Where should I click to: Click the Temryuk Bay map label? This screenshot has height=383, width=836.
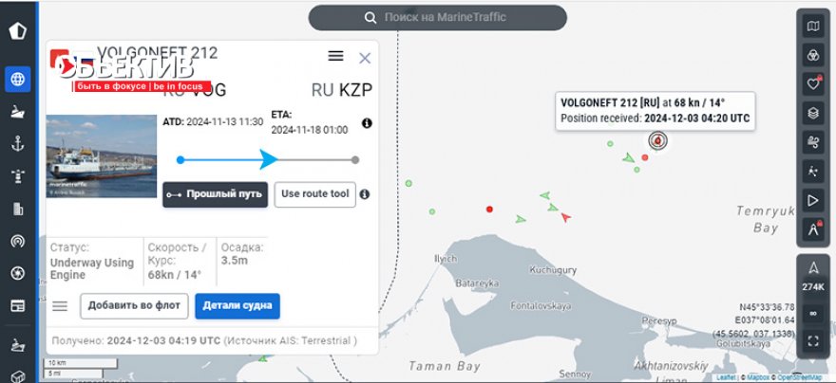coord(765,219)
